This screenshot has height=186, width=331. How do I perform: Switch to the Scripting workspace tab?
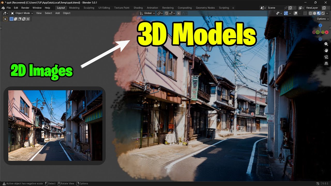click(x=224, y=8)
